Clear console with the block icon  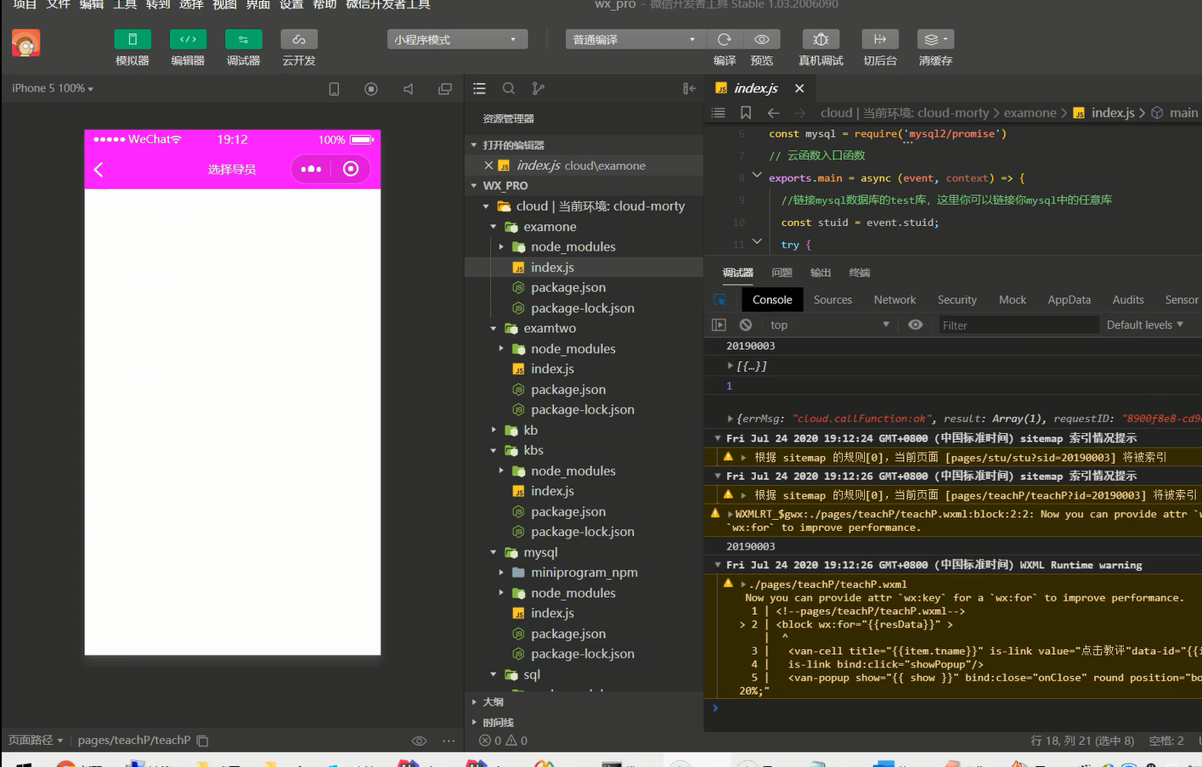746,324
